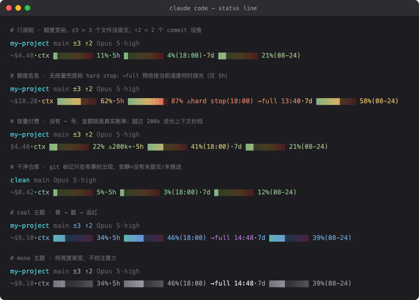
Task: Click the blue '39%(08-24)' value in cool row
Action: click(x=332, y=238)
